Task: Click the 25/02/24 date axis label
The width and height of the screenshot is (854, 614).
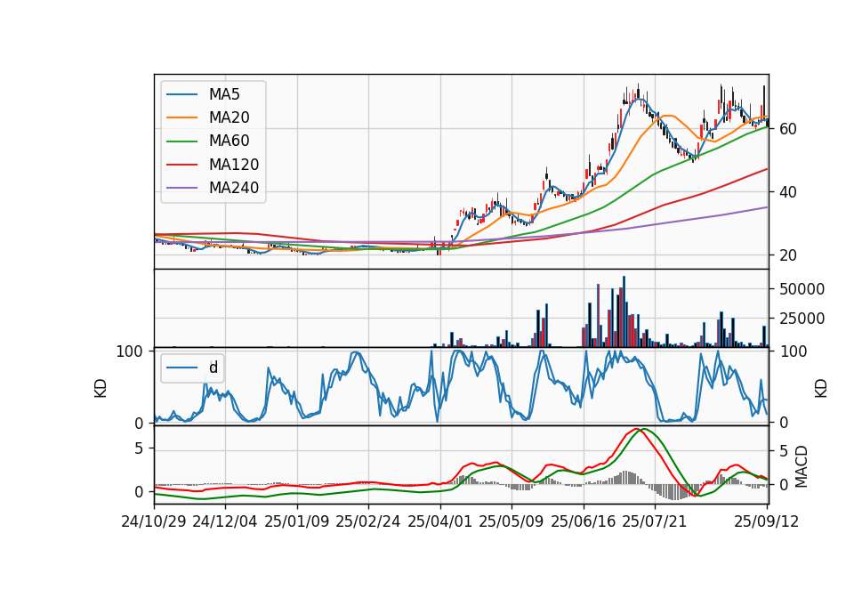Action: click(x=368, y=521)
